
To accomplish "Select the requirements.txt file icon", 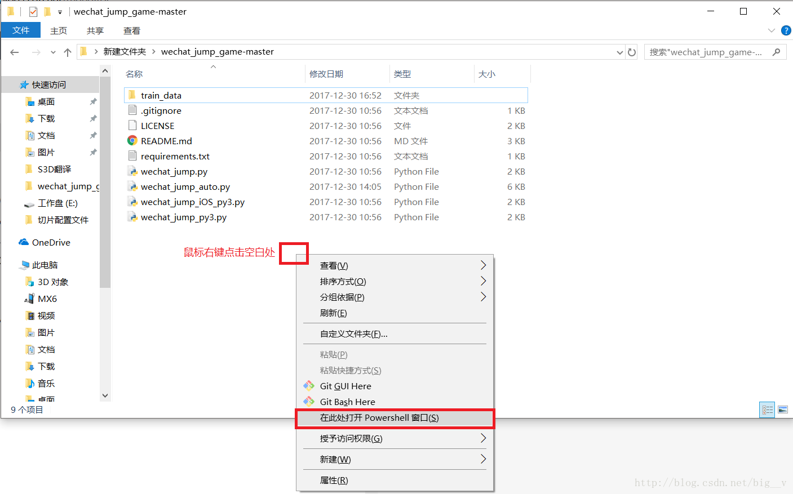I will (132, 156).
